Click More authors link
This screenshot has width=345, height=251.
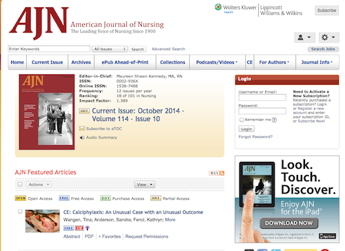[170, 220]
